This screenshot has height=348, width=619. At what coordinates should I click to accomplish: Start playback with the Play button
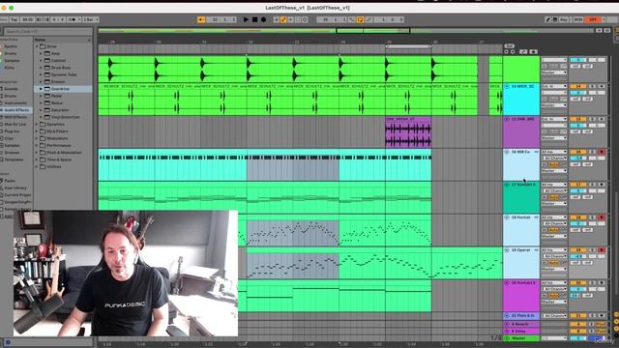point(246,19)
